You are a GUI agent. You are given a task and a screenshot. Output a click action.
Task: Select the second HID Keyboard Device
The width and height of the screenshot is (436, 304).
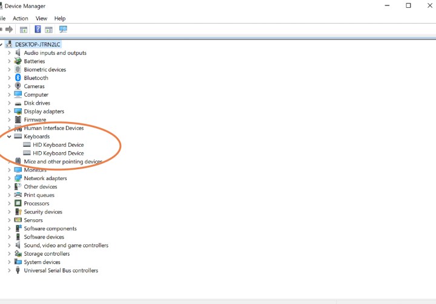pos(58,154)
